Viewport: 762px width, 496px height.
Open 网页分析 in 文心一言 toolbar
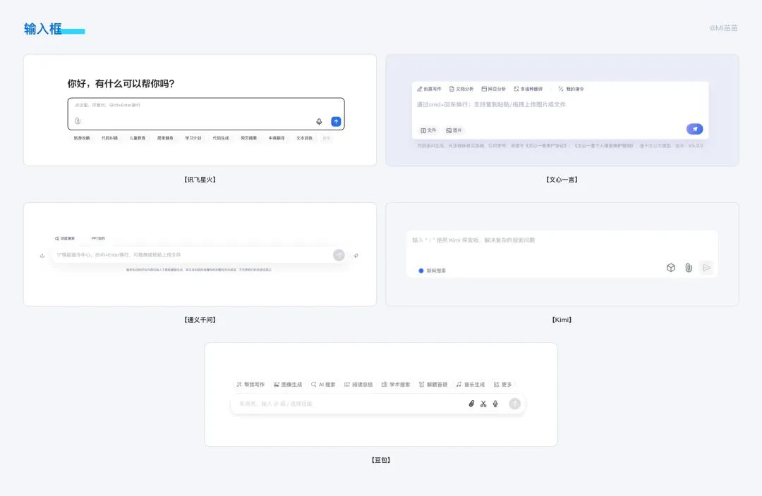coord(494,89)
